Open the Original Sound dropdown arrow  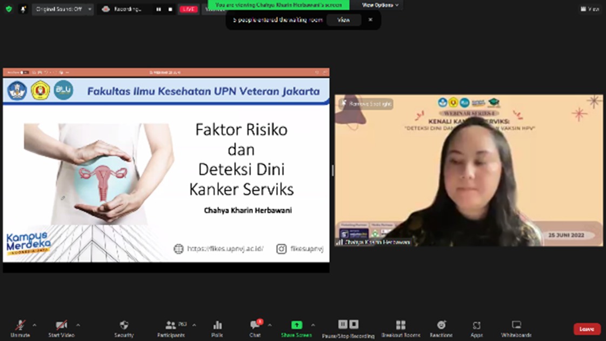[x=89, y=9]
